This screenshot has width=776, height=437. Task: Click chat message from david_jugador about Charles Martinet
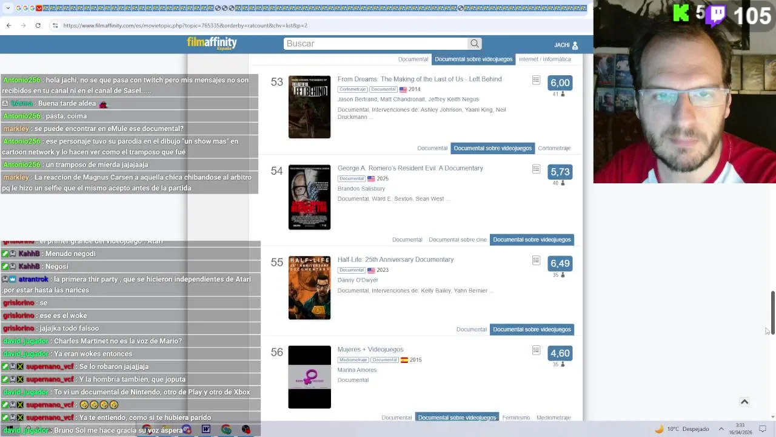(92, 341)
